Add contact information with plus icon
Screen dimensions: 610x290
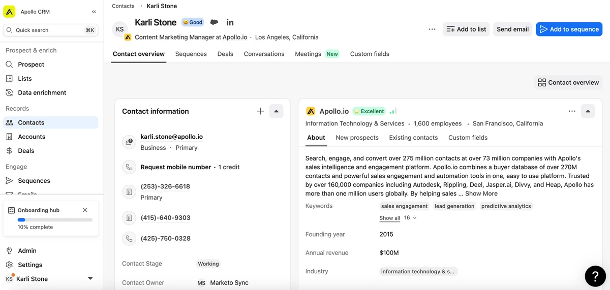(260, 111)
